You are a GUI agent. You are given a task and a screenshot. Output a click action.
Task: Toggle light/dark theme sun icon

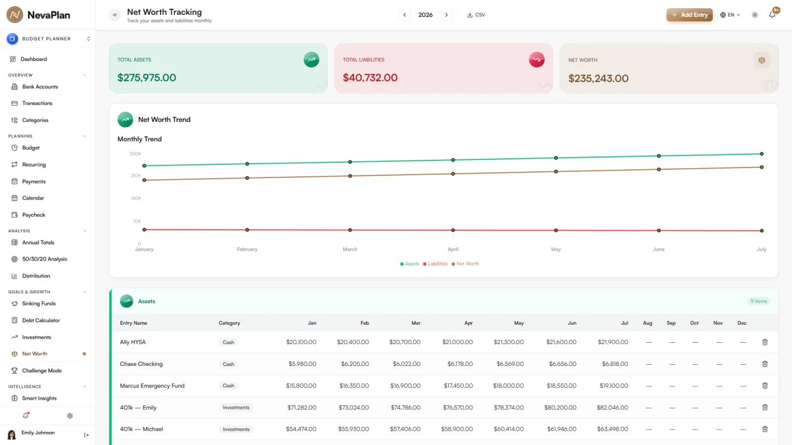pyautogui.click(x=755, y=15)
